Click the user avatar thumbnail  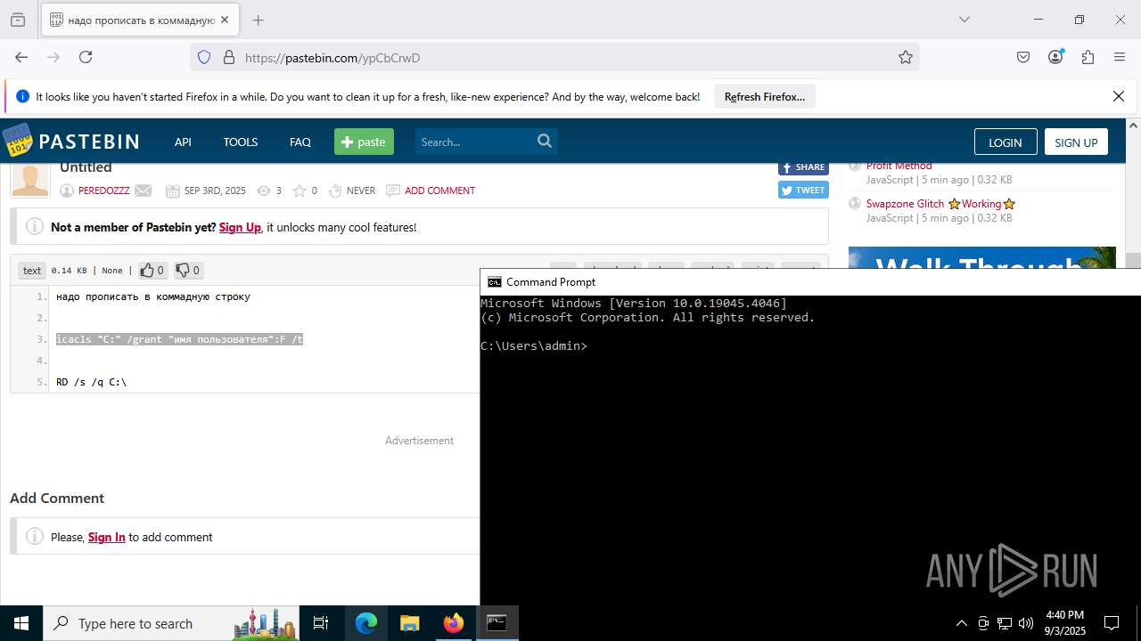pyautogui.click(x=29, y=179)
